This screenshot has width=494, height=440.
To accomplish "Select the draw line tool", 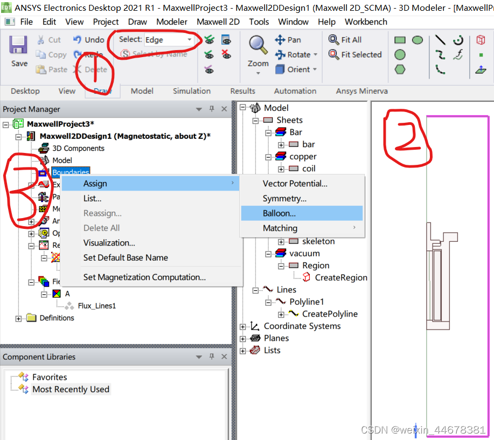I will tap(440, 40).
